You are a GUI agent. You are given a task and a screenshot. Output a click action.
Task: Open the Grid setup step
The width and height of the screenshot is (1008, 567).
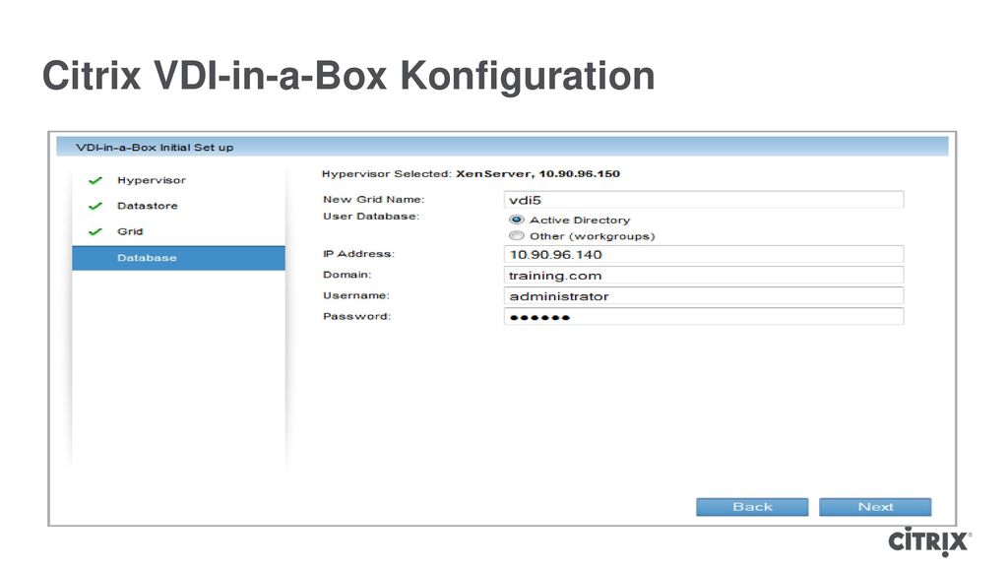pos(130,231)
